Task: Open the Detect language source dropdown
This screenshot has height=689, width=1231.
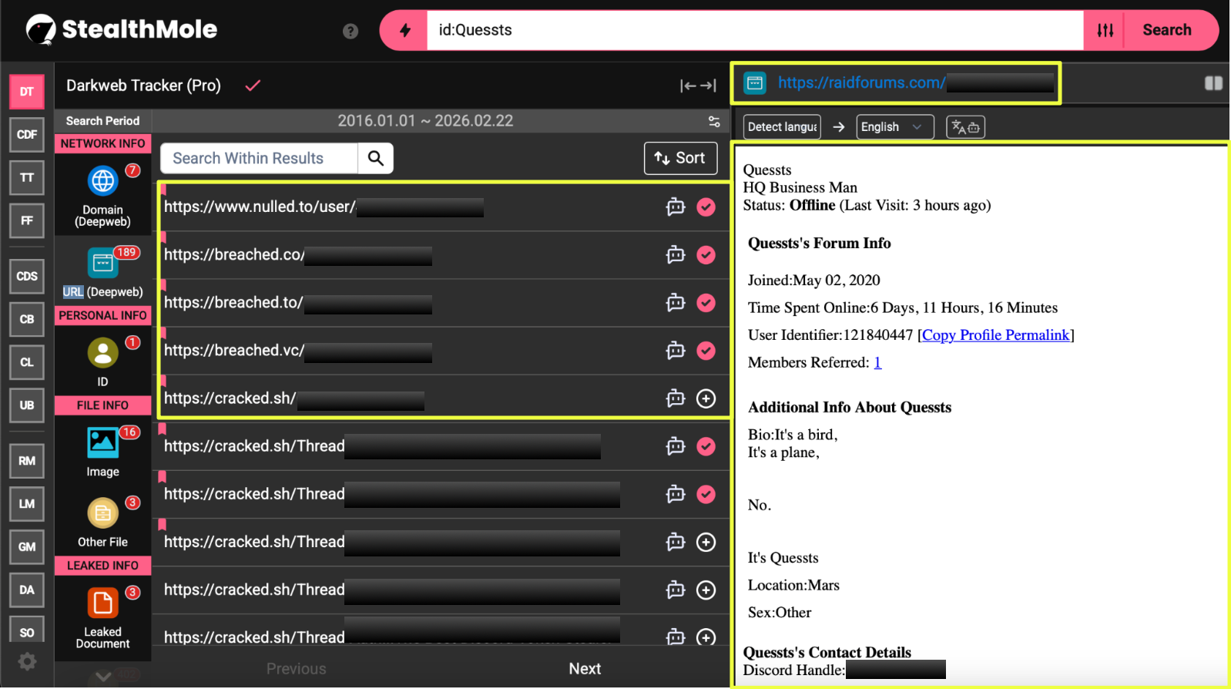Action: coord(782,127)
